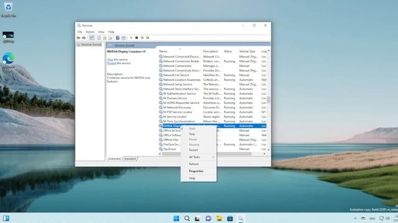The height and width of the screenshot is (223, 398).
Task: Click the Refresh toolbar icon
Action: (104, 38)
